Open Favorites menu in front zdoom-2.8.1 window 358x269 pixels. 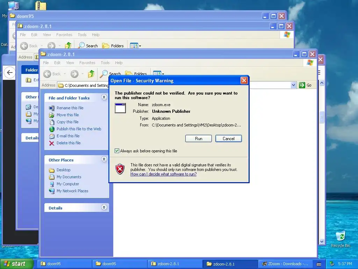coord(87,63)
